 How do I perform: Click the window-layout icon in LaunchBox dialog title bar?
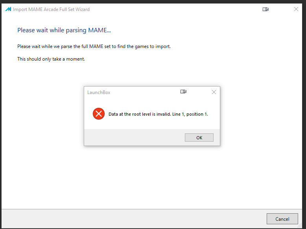[183, 92]
